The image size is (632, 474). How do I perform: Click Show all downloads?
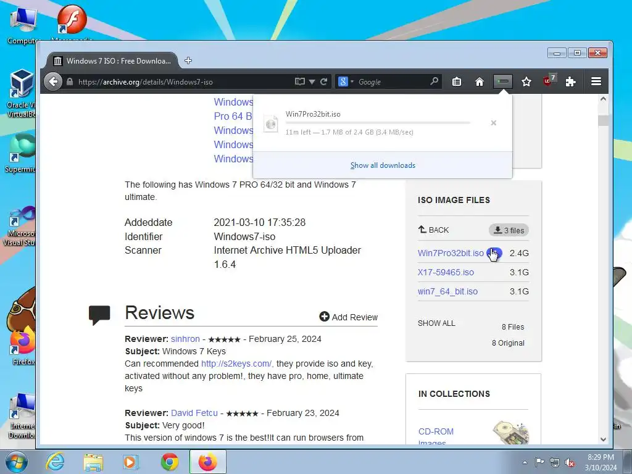tap(383, 165)
